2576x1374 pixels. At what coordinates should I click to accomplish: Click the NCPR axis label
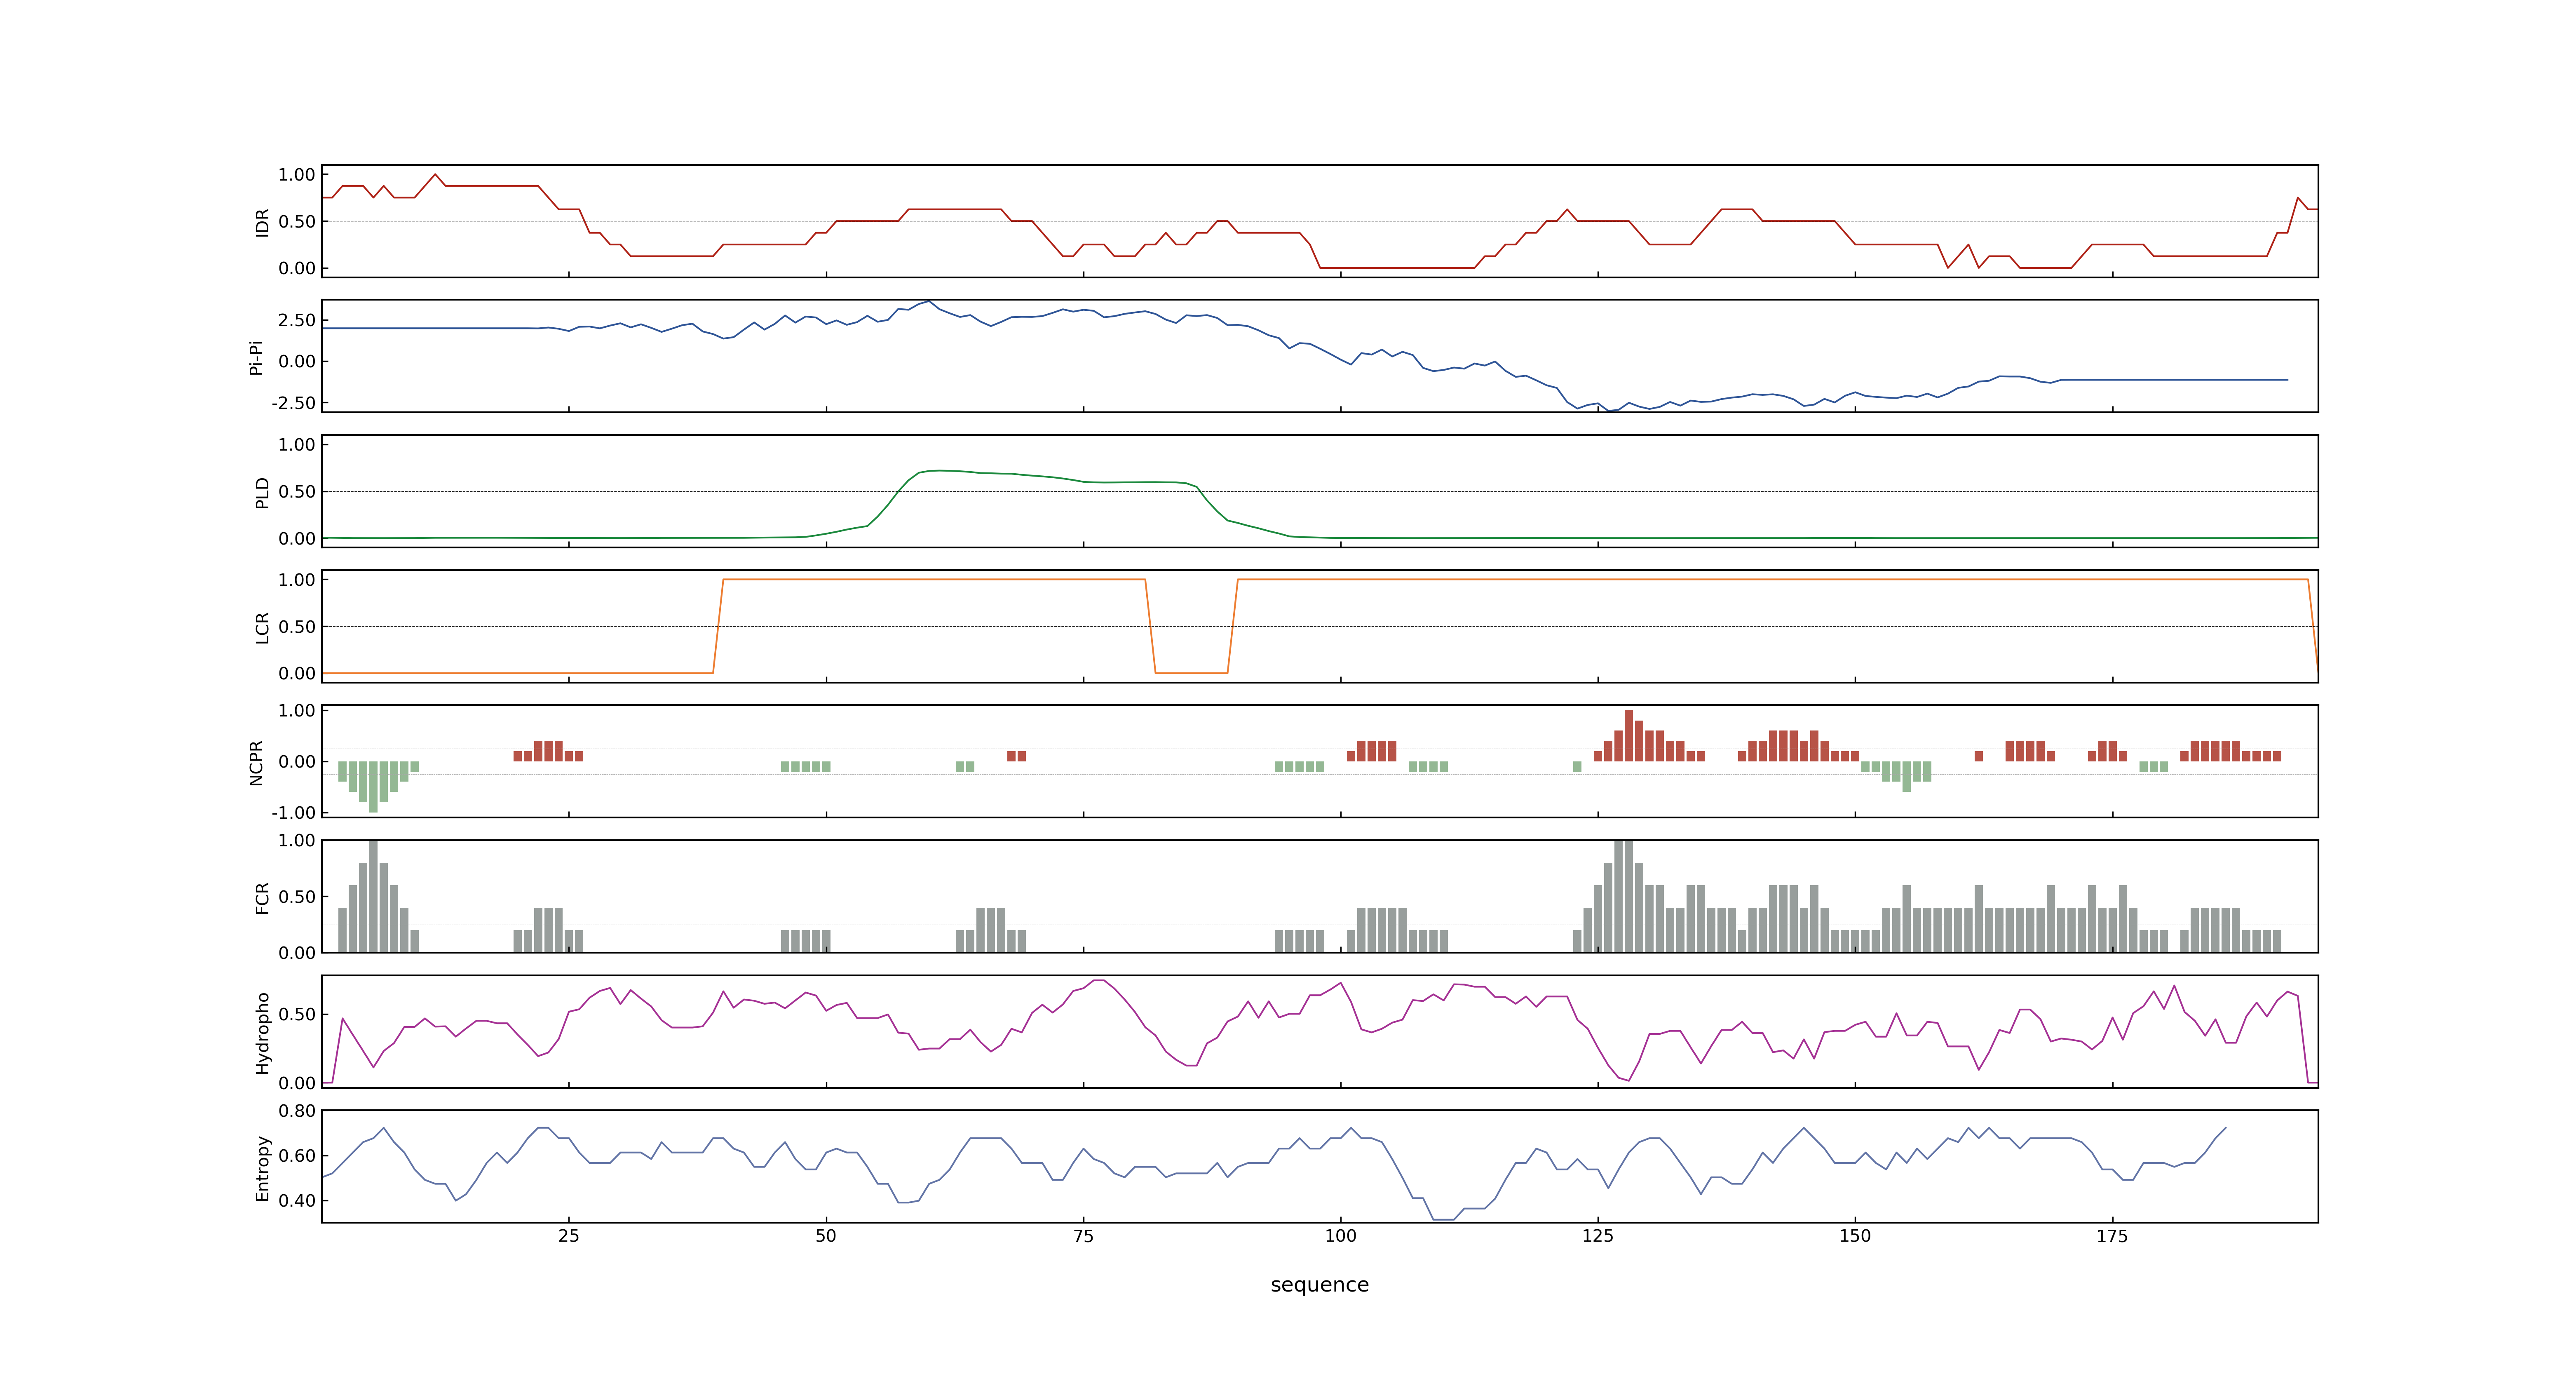256,762
